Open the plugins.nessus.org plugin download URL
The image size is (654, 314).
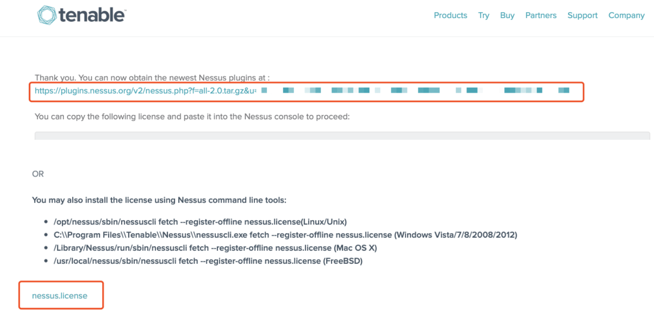pos(145,91)
